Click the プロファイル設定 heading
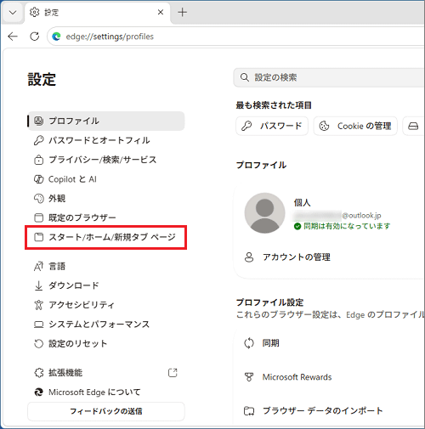 point(269,302)
